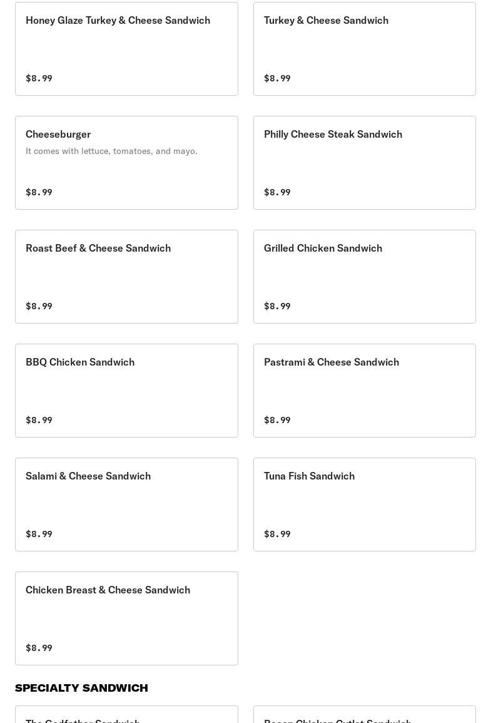Choose Salami & Cheese Sandwich
The height and width of the screenshot is (723, 491).
pos(126,505)
